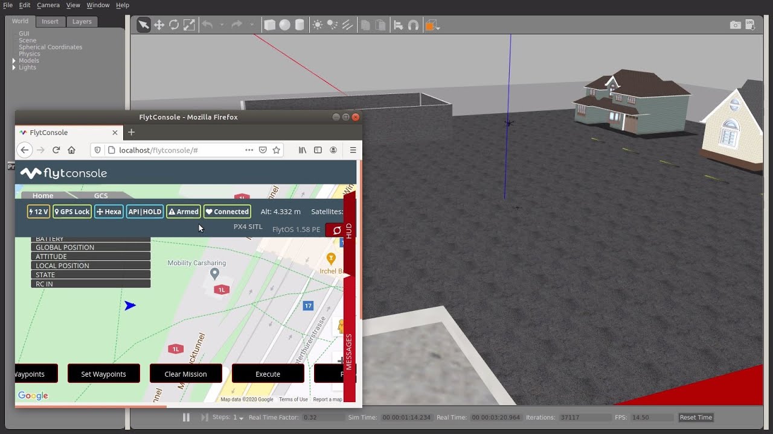Expand the LOCAL POSITION panel

click(x=91, y=265)
